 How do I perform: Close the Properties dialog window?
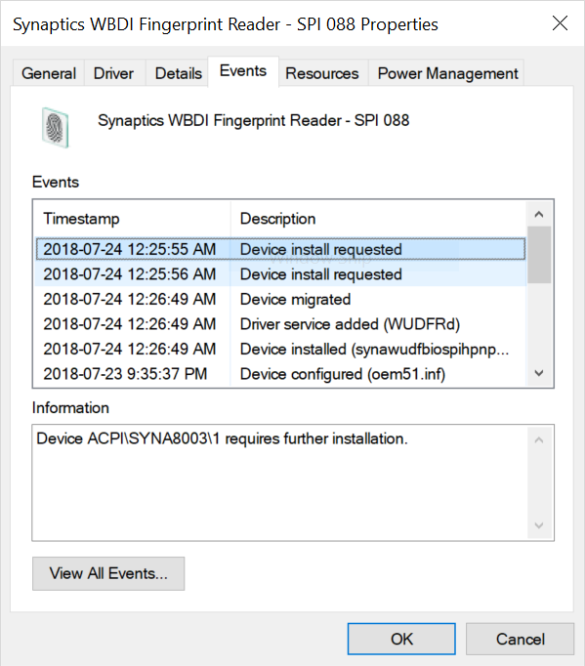point(560,22)
